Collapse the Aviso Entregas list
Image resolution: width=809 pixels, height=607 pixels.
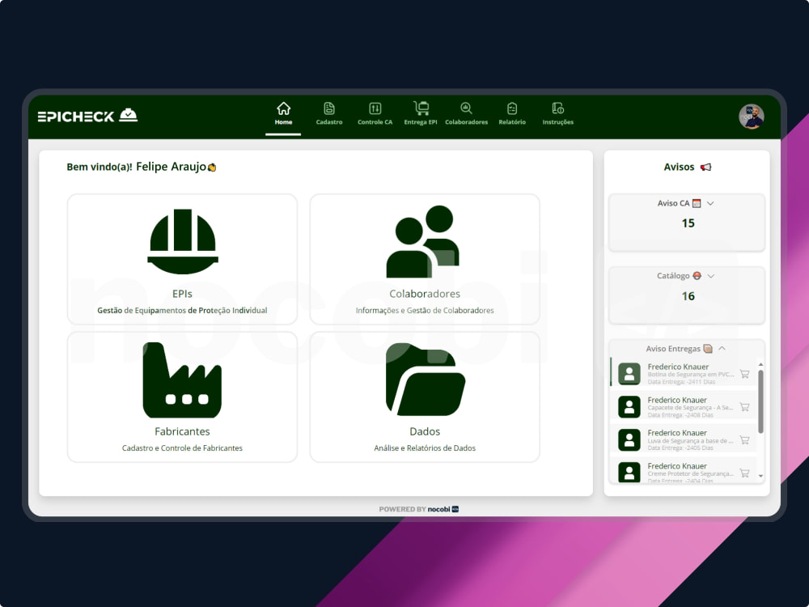pos(722,348)
